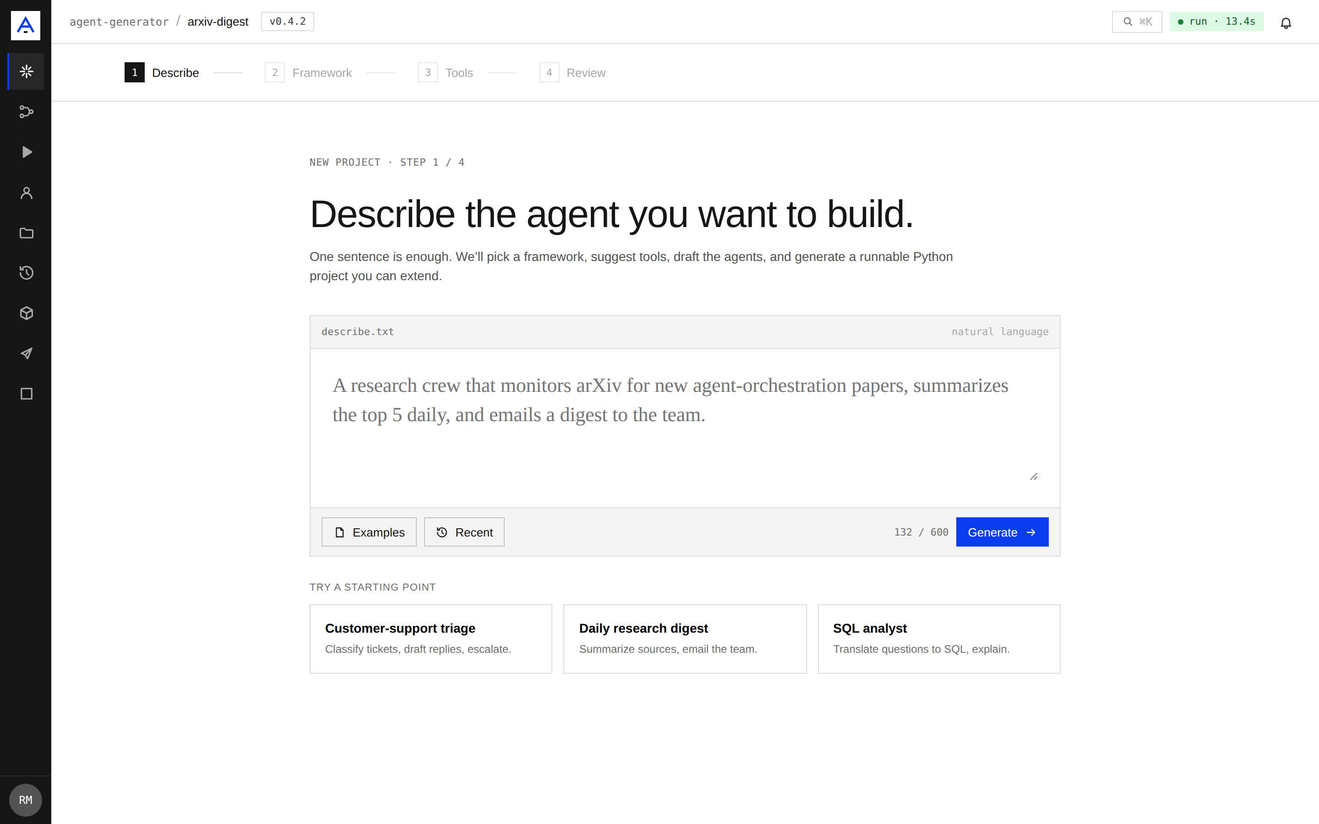Open the Examples button
Screen dimensions: 1319x824
click(369, 532)
